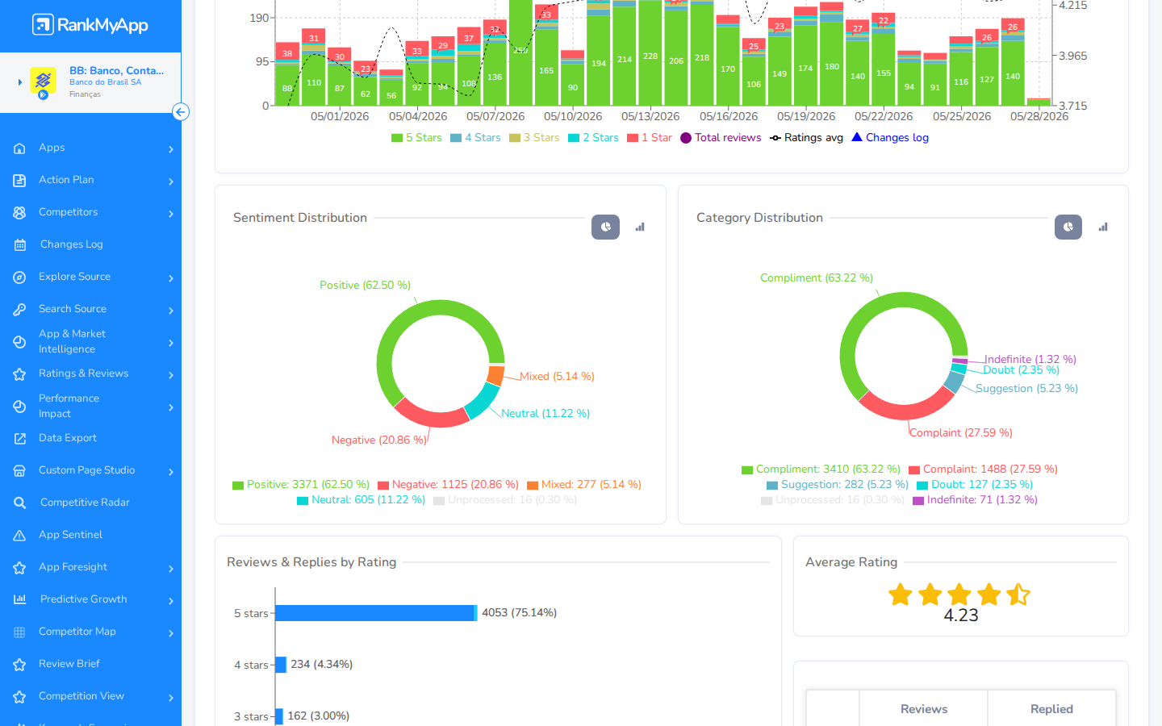Collapse sidebar with the arrow button

point(181,112)
